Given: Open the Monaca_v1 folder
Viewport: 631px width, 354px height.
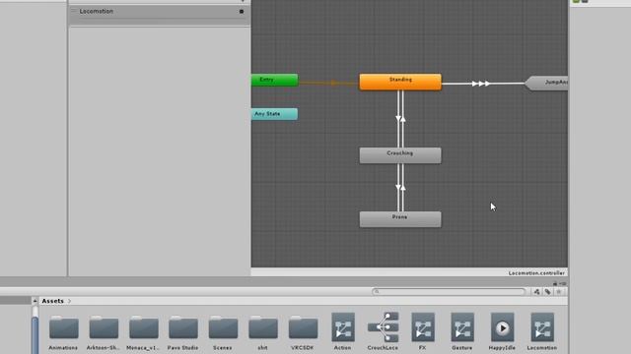Looking at the screenshot, I should coord(143,332).
